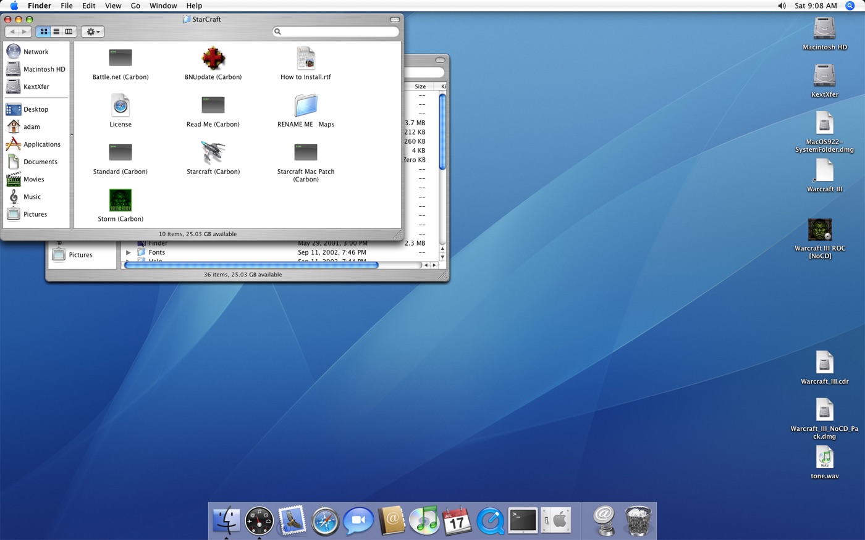Image resolution: width=865 pixels, height=540 pixels.
Task: Click the Sat 9:08 AM clock
Action: [x=816, y=6]
